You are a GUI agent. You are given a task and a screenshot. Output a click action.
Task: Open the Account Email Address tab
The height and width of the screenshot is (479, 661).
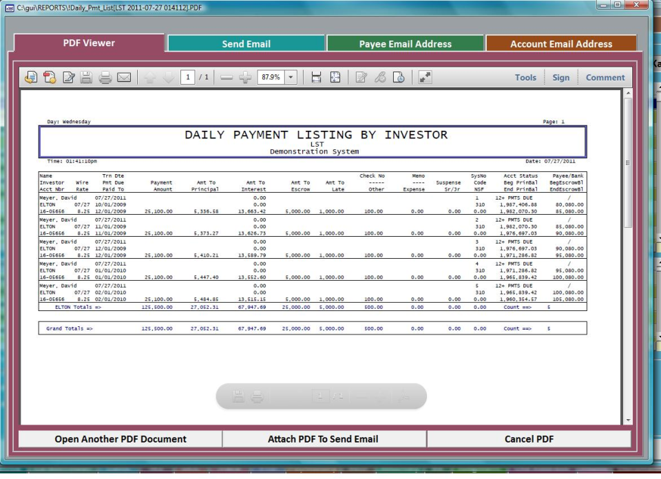click(x=561, y=44)
